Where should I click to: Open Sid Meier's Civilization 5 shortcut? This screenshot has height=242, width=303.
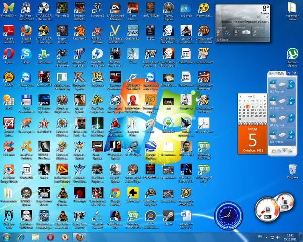click(x=115, y=34)
